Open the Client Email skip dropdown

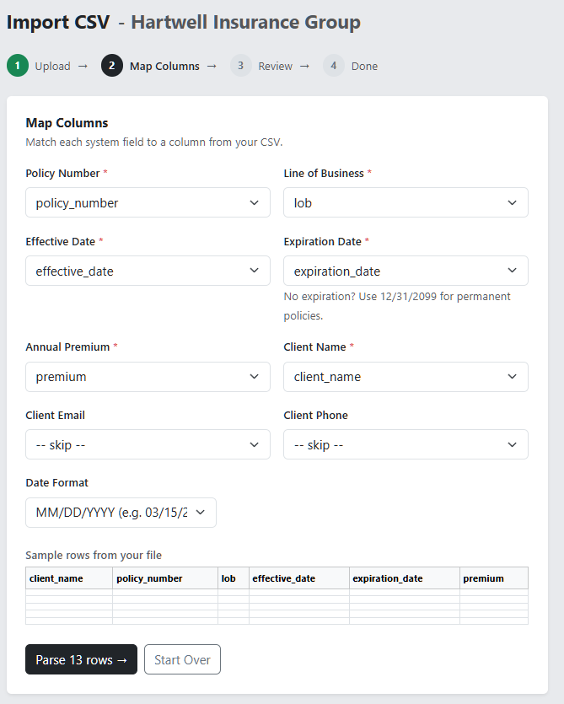pyautogui.click(x=148, y=444)
